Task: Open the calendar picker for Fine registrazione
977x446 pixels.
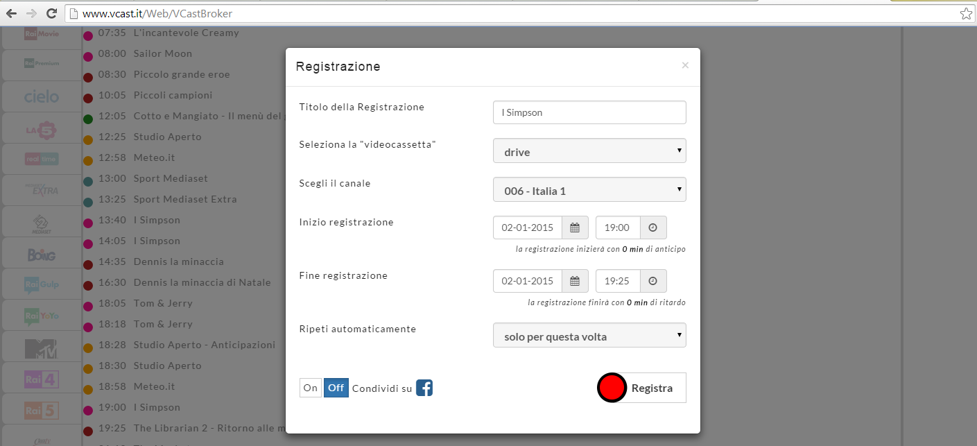Action: pyautogui.click(x=575, y=281)
